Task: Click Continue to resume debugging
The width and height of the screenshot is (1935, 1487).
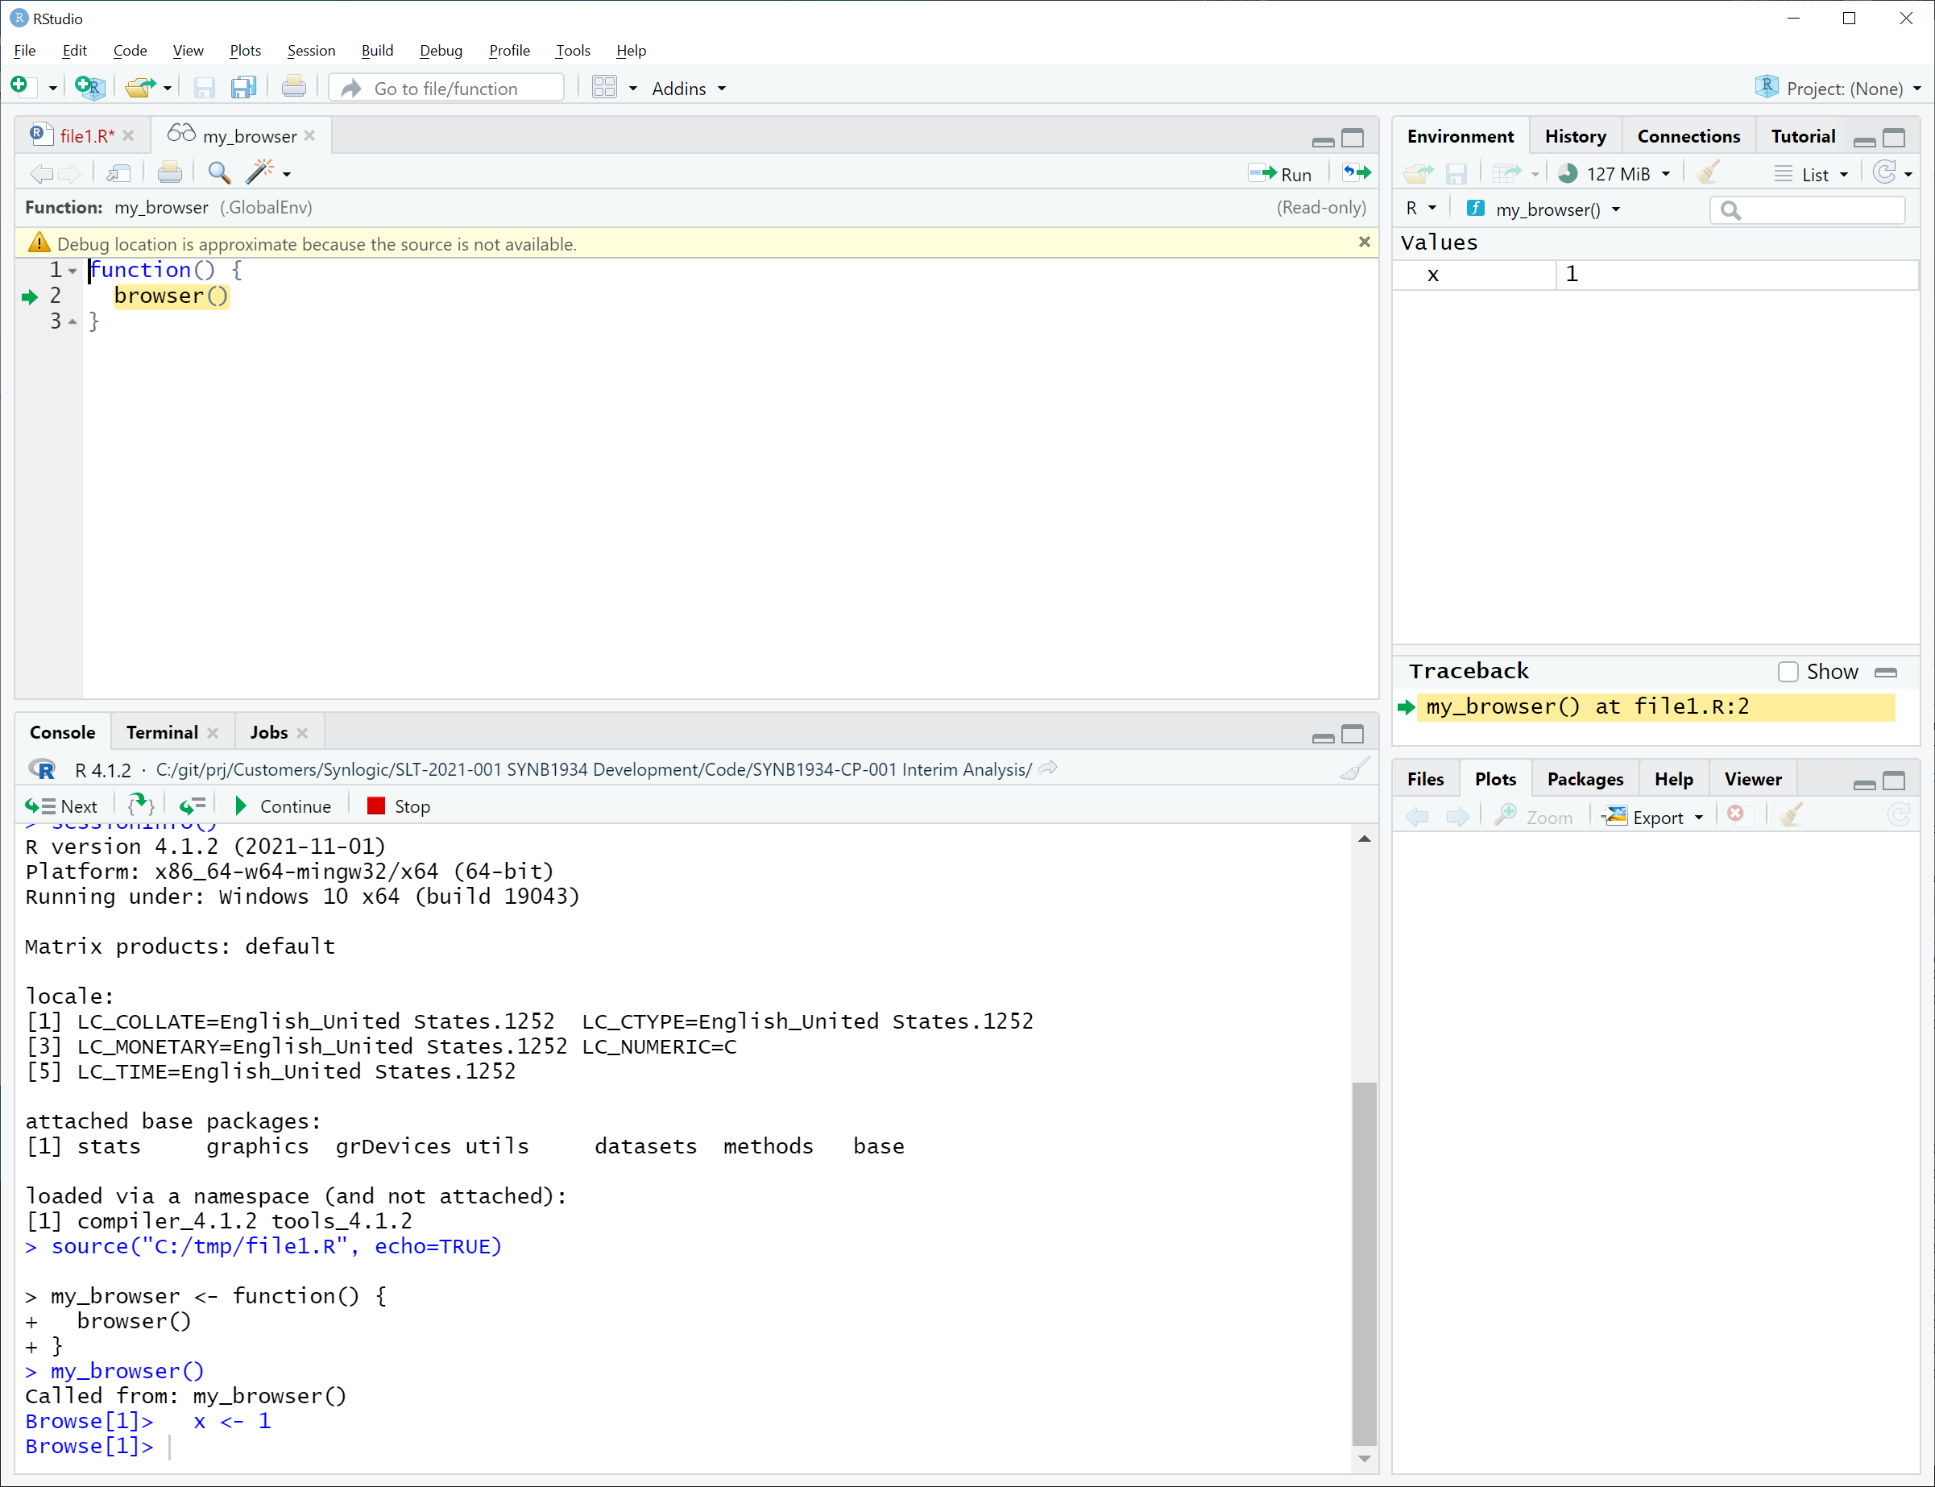Action: pos(284,806)
